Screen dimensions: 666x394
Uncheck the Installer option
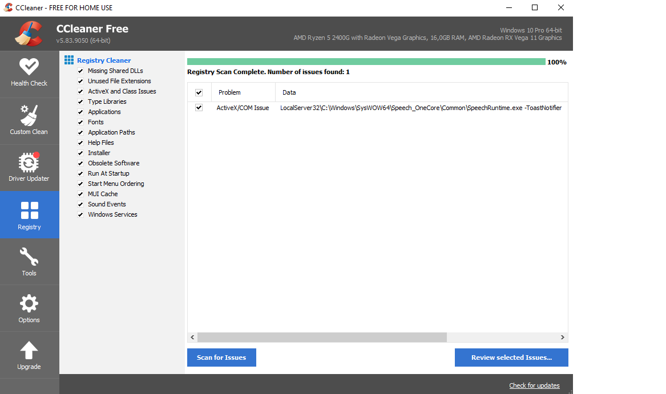80,153
